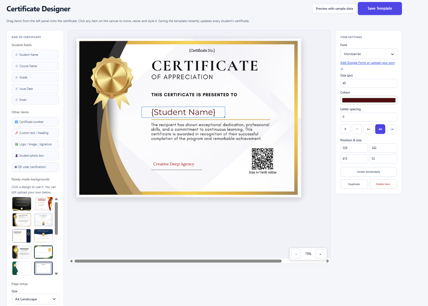Select the {Certificate No.} text on canvas
Image resolution: width=428 pixels, height=306 pixels.
202,50
